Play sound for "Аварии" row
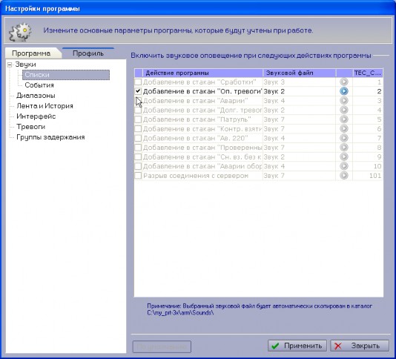 (x=344, y=101)
